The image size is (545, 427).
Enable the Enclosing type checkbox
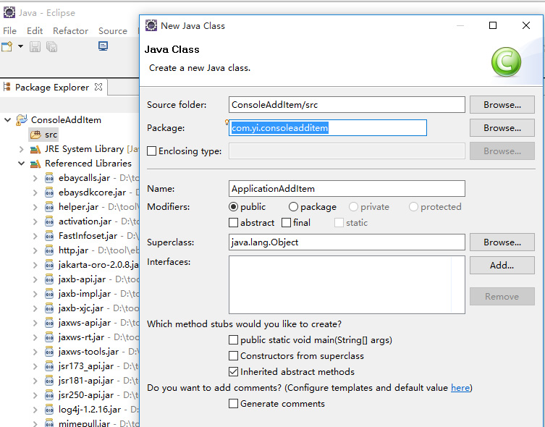(151, 151)
